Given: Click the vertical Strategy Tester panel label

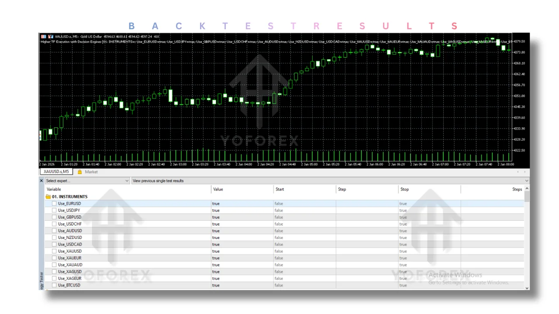Looking at the screenshot, I should point(42,280).
